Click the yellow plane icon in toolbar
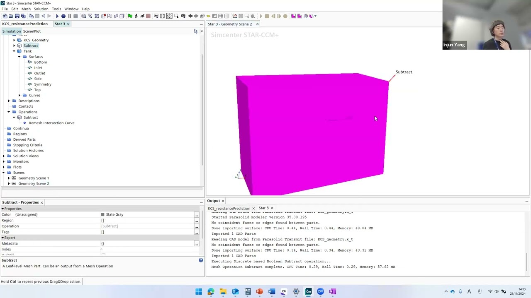531x298 pixels. pyautogui.click(x=208, y=16)
